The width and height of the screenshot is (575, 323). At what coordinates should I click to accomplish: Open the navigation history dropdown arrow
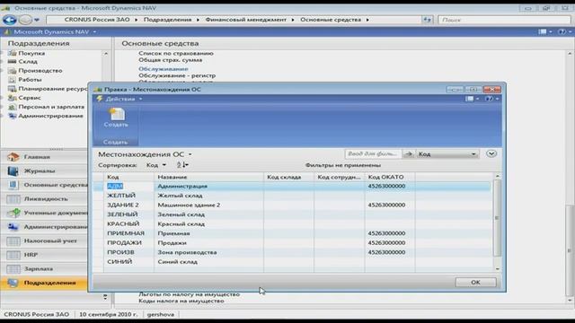[x=37, y=20]
